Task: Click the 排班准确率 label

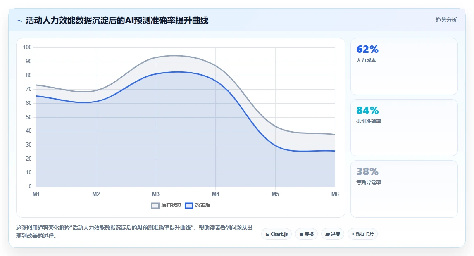Action: (369, 121)
